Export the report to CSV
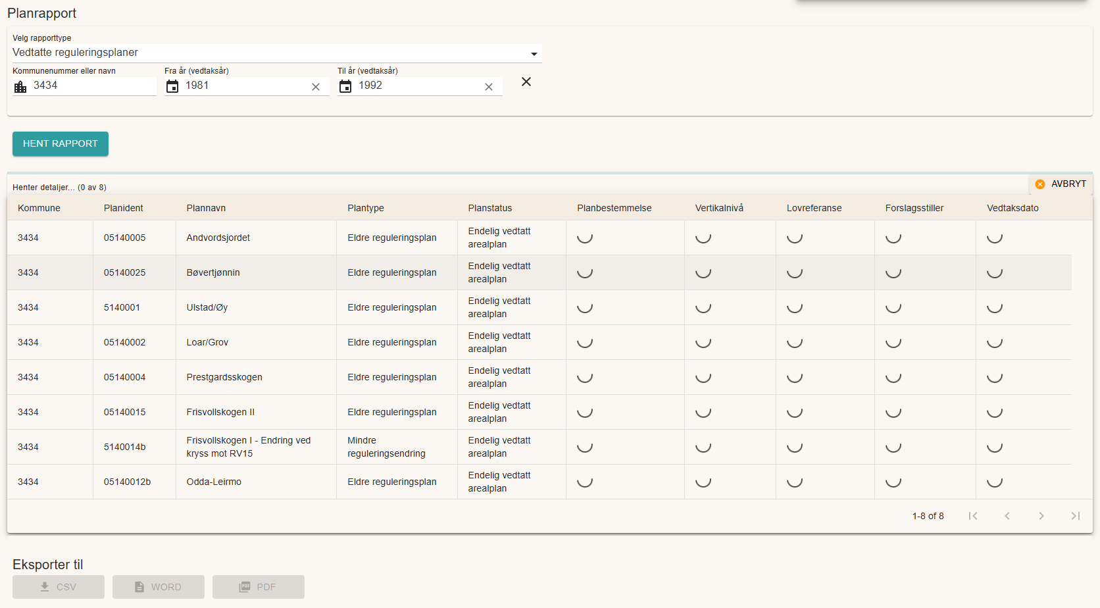 coord(59,587)
